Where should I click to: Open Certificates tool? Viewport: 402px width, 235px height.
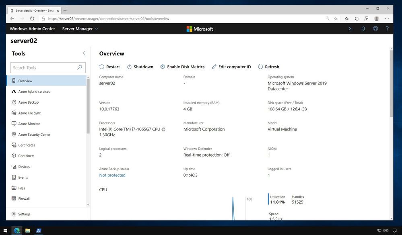[46, 145]
